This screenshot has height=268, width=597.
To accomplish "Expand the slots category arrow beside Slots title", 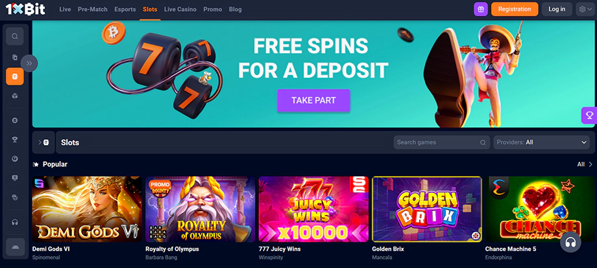I will 43,142.
